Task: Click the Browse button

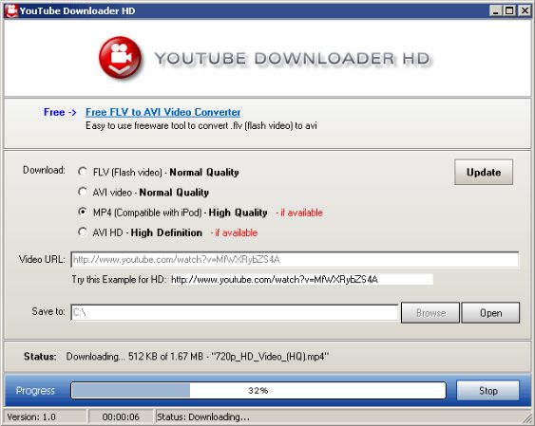Action: (430, 312)
